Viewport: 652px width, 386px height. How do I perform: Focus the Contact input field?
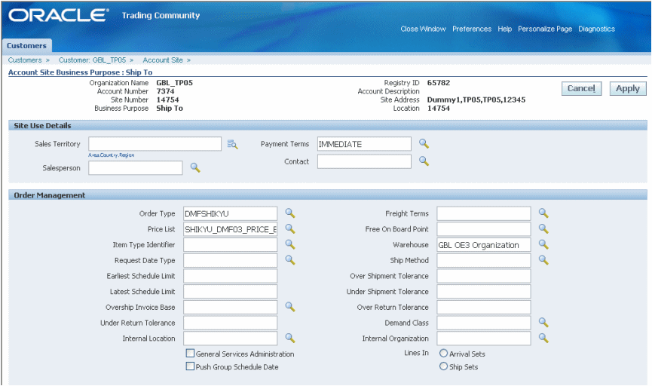point(364,161)
